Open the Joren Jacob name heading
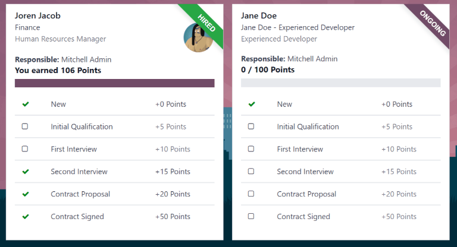 pyautogui.click(x=37, y=15)
